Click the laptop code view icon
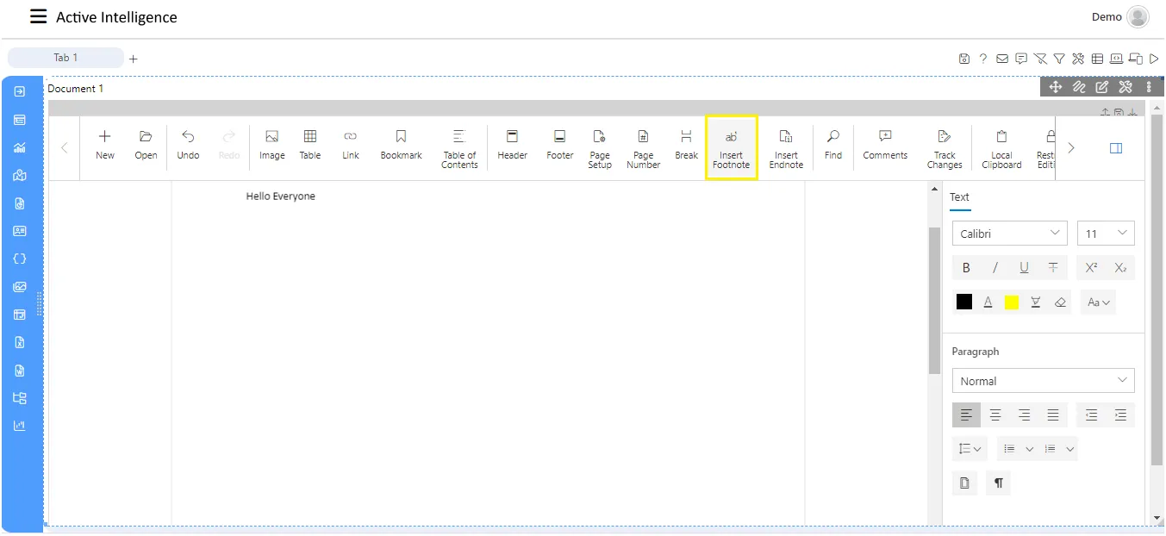Viewport: 1166px width, 536px height. (1116, 59)
